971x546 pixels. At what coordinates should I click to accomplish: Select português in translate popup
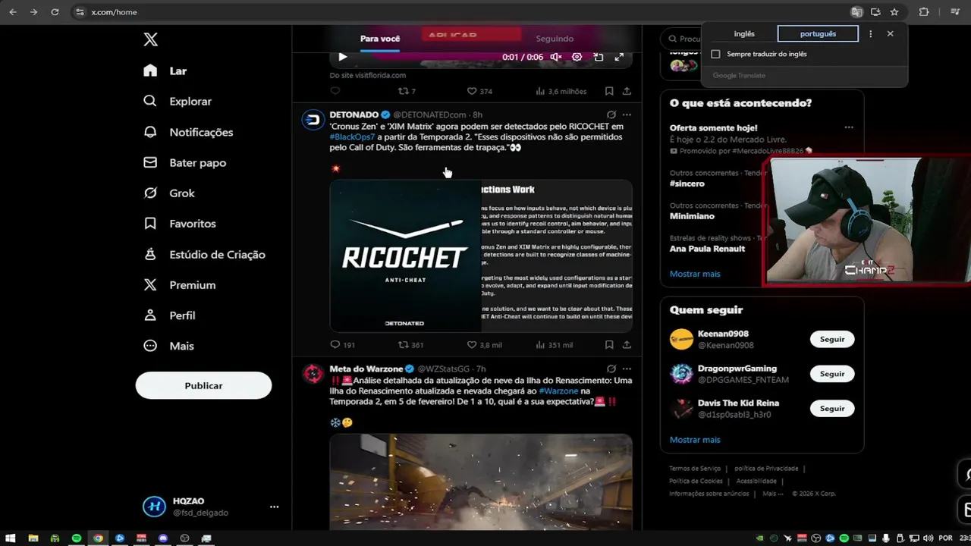[x=818, y=33]
